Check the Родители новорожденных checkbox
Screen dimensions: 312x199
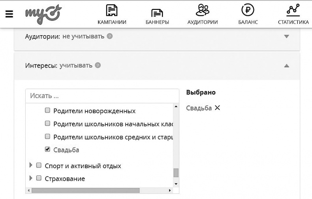[x=47, y=111]
